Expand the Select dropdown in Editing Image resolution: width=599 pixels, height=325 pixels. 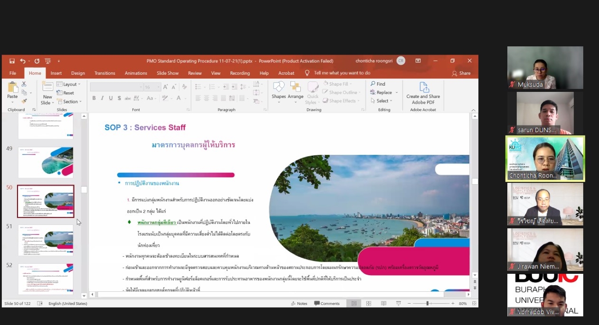pyautogui.click(x=381, y=101)
